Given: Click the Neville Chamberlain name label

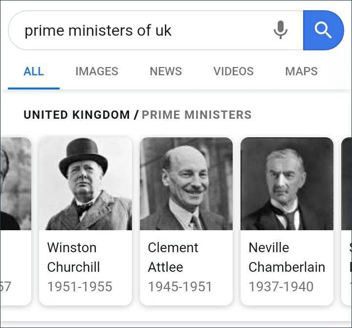Looking at the screenshot, I should [286, 257].
